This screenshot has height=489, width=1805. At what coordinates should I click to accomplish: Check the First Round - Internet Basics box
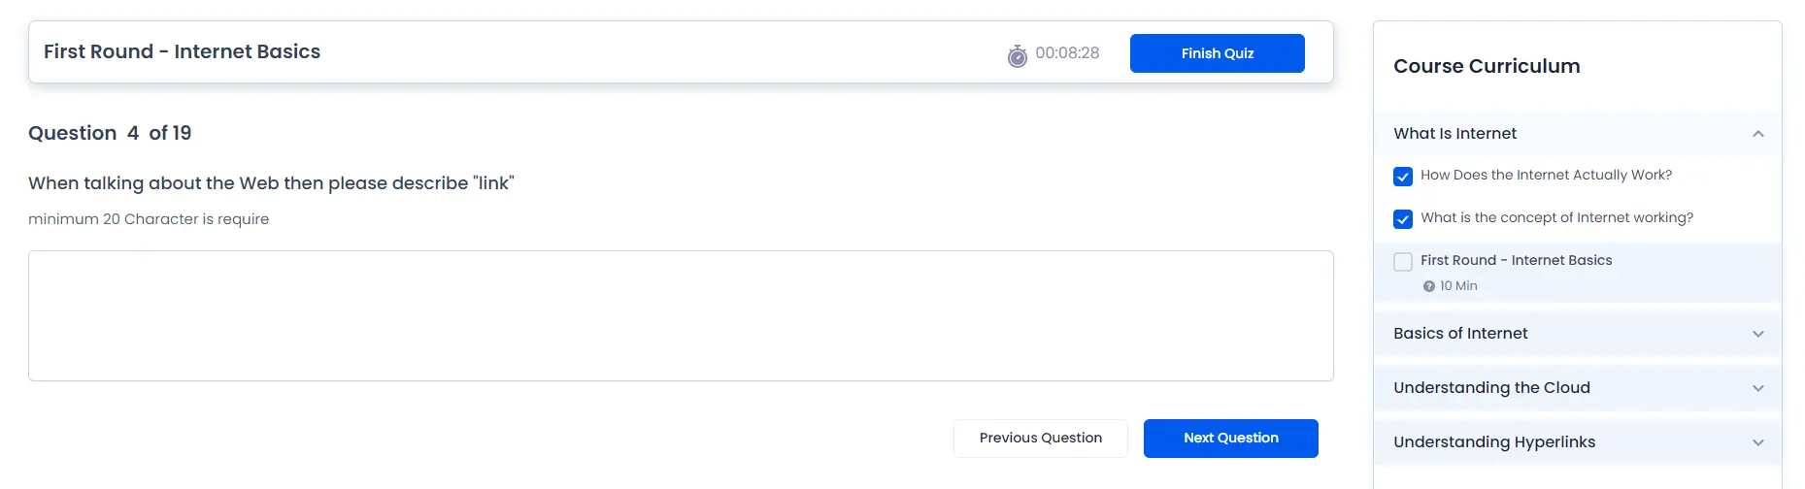[x=1402, y=262]
